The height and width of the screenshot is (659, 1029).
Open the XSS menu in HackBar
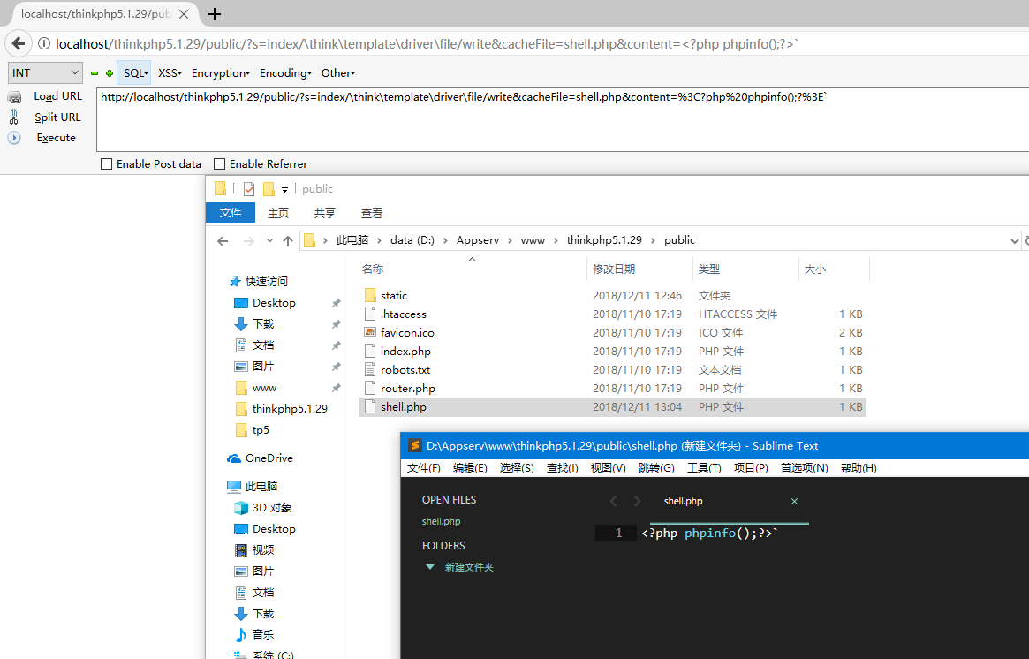[x=170, y=72]
